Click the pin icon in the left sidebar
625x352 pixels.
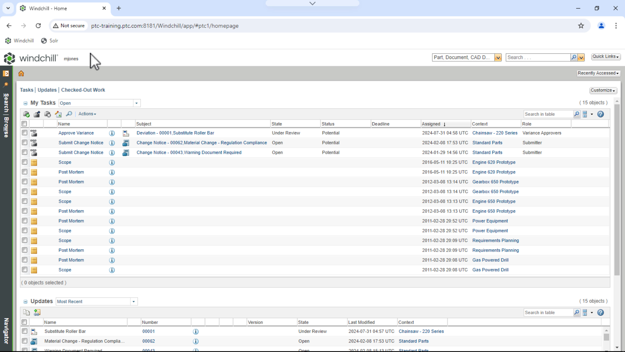[x=6, y=84]
